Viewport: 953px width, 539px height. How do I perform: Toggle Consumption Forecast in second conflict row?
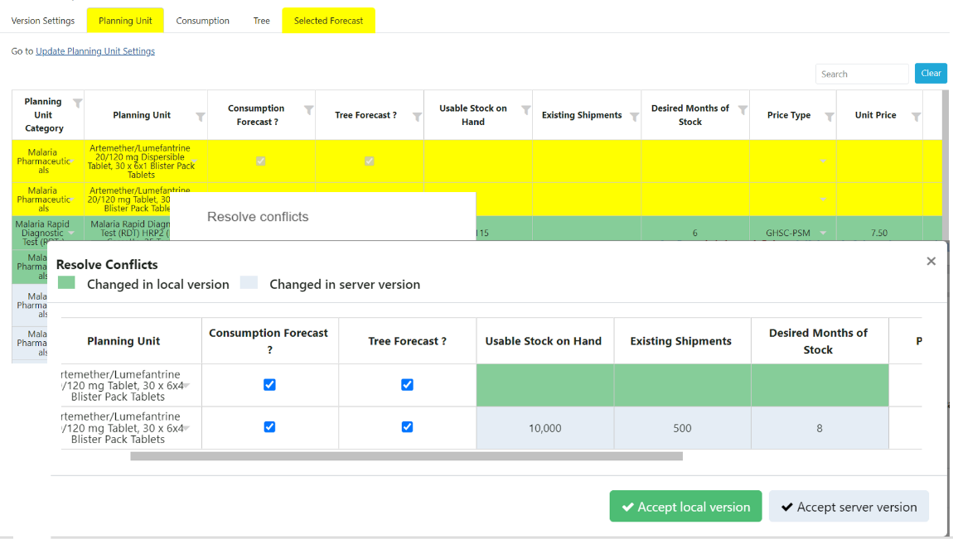pos(270,427)
